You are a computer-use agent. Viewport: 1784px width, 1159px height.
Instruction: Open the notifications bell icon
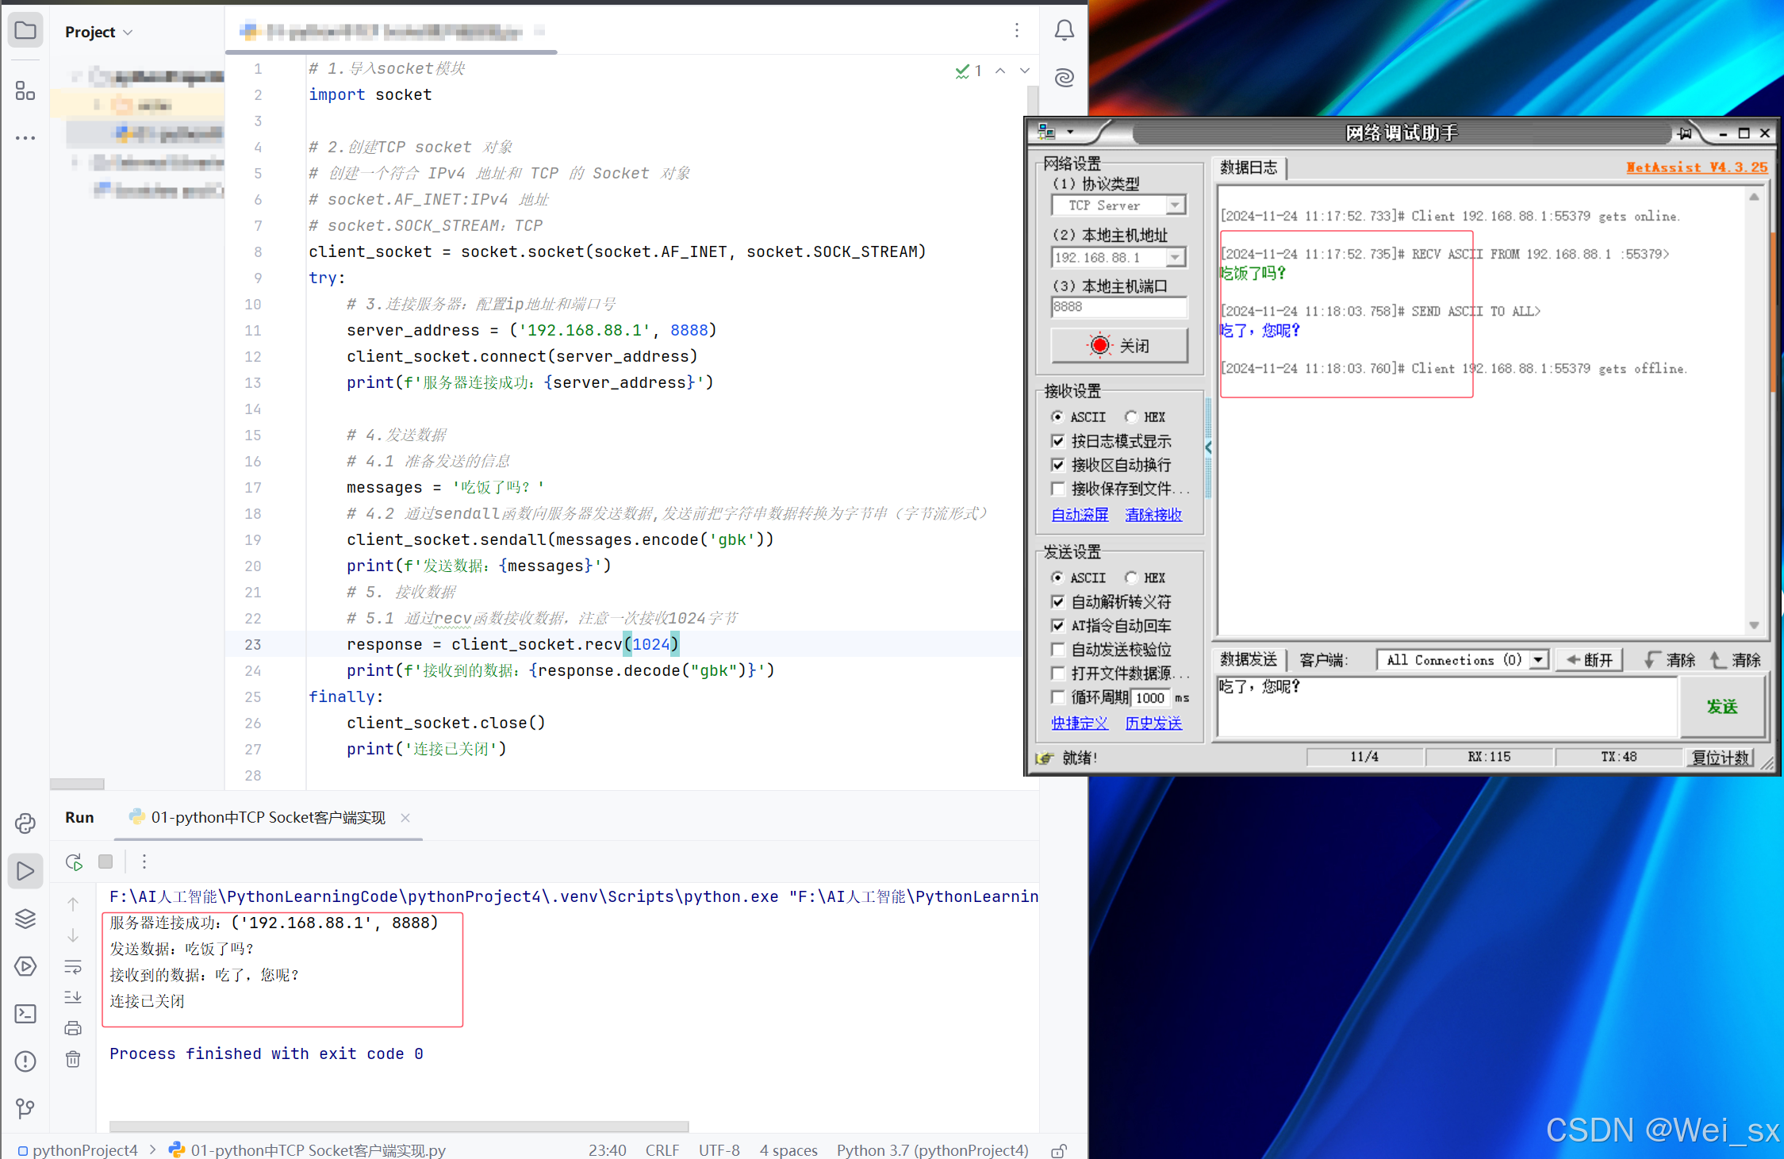click(x=1064, y=29)
